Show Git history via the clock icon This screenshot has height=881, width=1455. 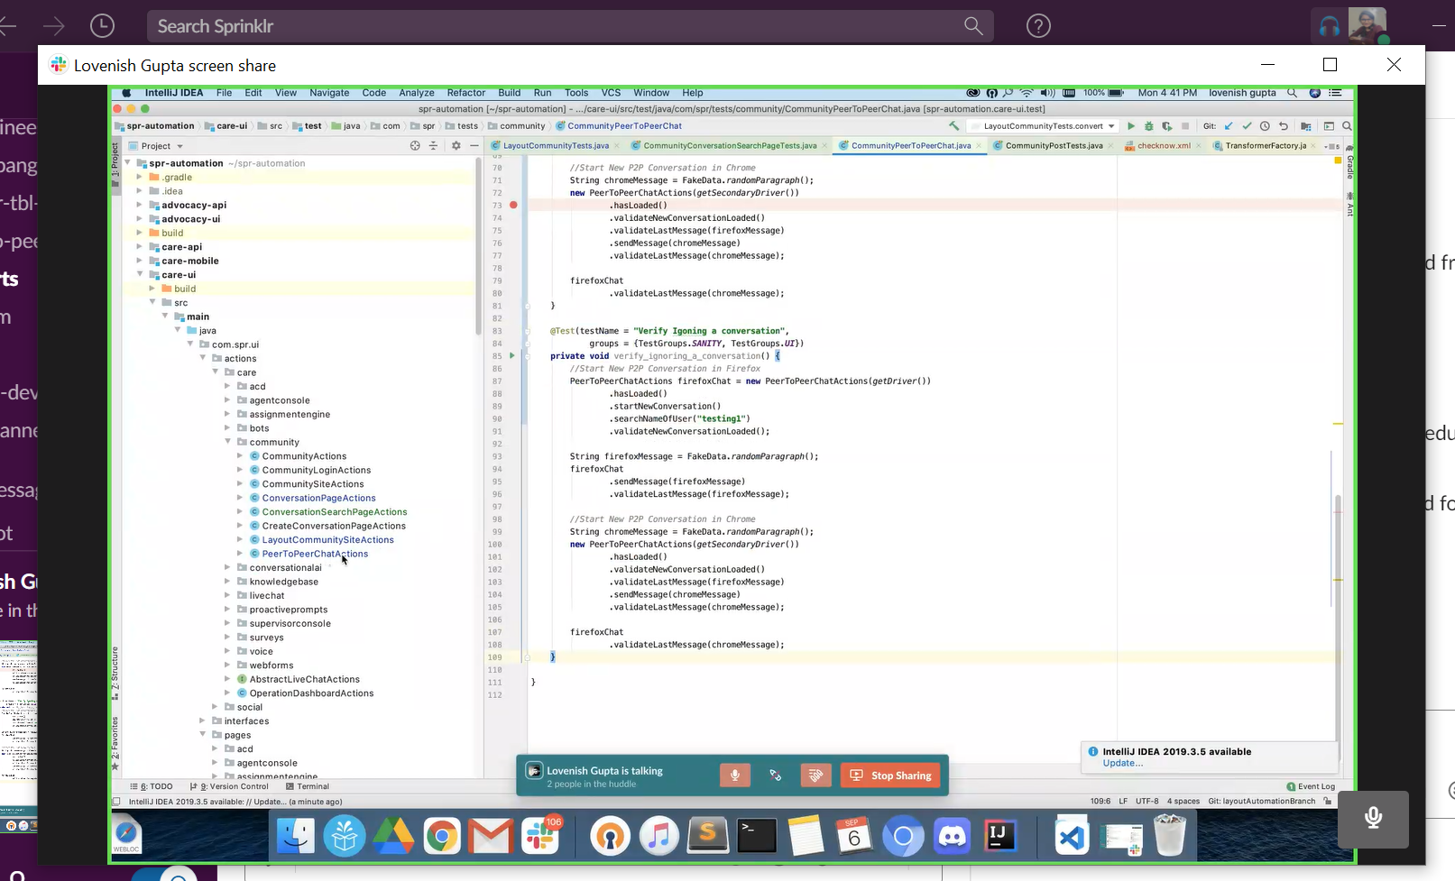coord(1265,126)
